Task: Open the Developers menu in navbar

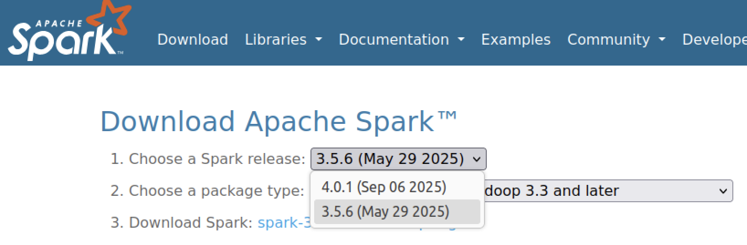Action: coord(715,40)
